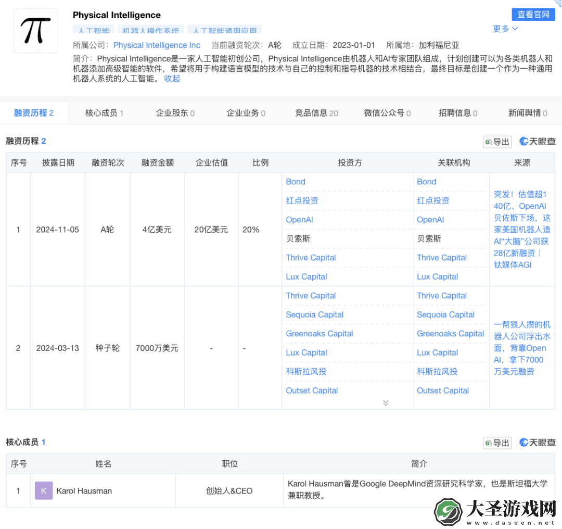Open Greenoaks Capital in 关联机构 column
The height and width of the screenshot is (529, 562).
coord(450,334)
